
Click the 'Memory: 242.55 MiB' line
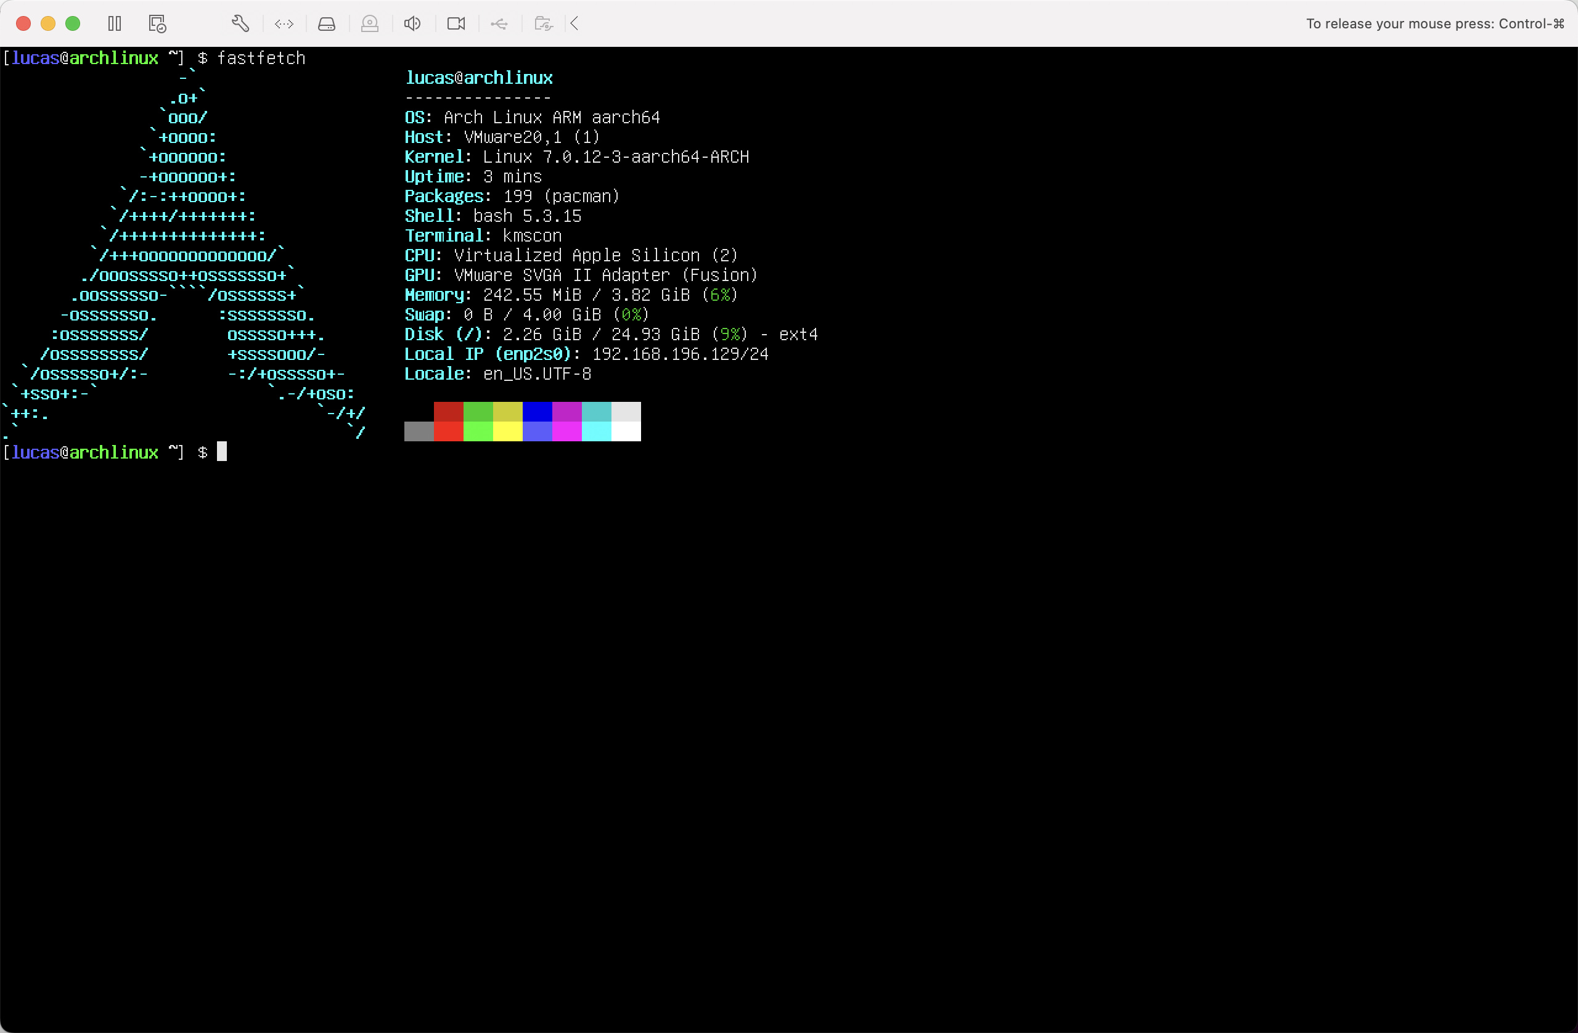571,295
